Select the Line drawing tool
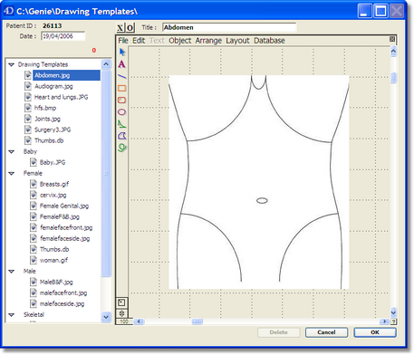 pos(121,76)
